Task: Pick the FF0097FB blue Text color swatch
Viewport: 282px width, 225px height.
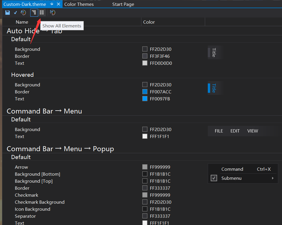Action: pos(145,99)
